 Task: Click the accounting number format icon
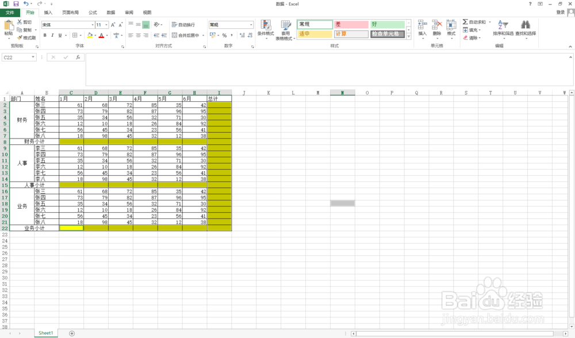click(x=212, y=35)
